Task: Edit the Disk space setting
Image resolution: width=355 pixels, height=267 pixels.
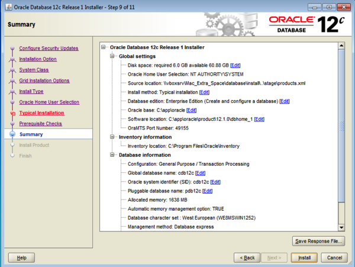Action: coord(235,65)
